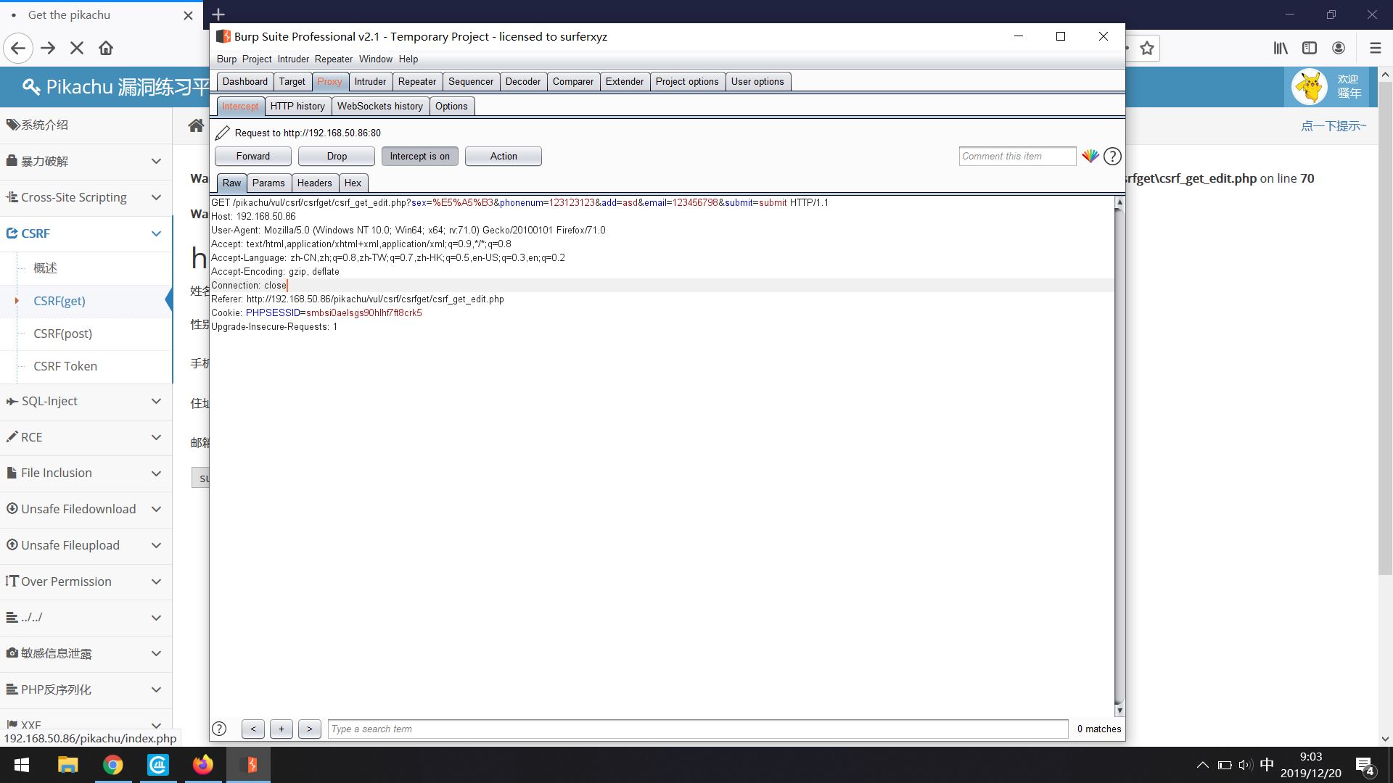Open Firefox library icon
Screen dimensions: 1393x783
tap(1281, 48)
